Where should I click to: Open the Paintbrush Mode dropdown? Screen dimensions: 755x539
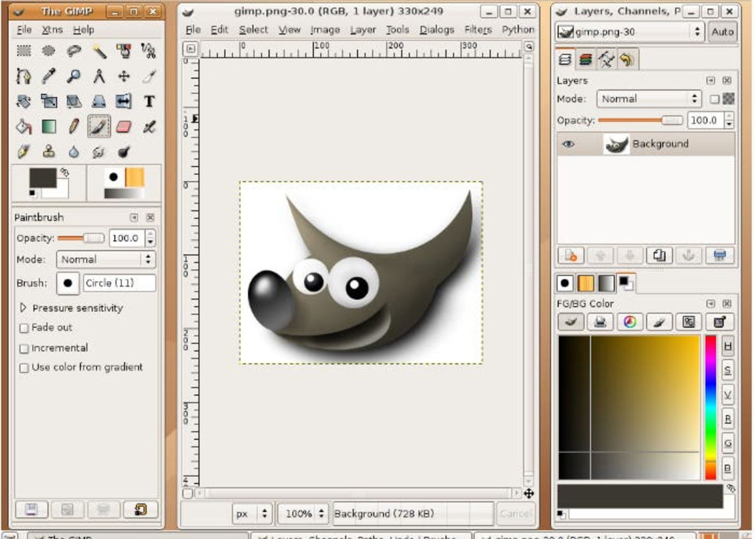pyautogui.click(x=106, y=259)
